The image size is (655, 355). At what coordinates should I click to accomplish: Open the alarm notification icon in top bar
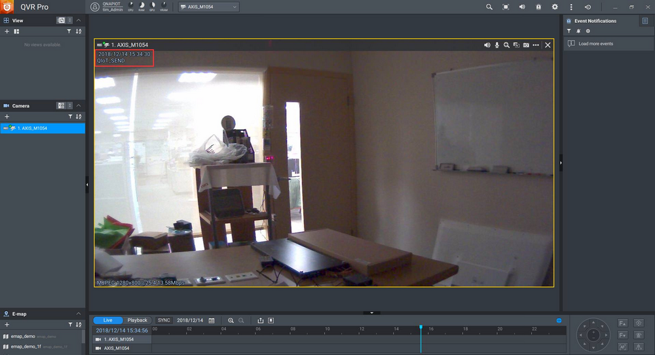pyautogui.click(x=538, y=7)
